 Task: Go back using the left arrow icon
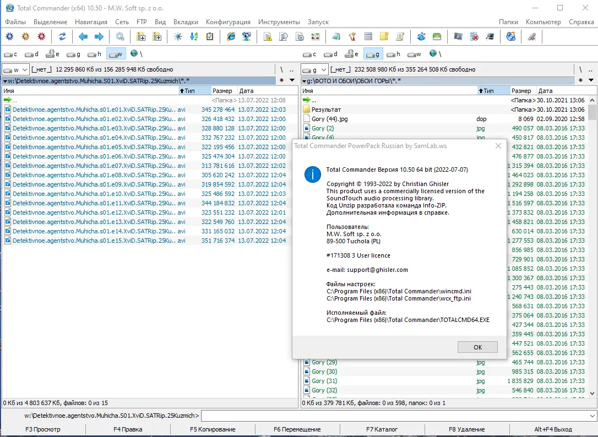pos(83,37)
